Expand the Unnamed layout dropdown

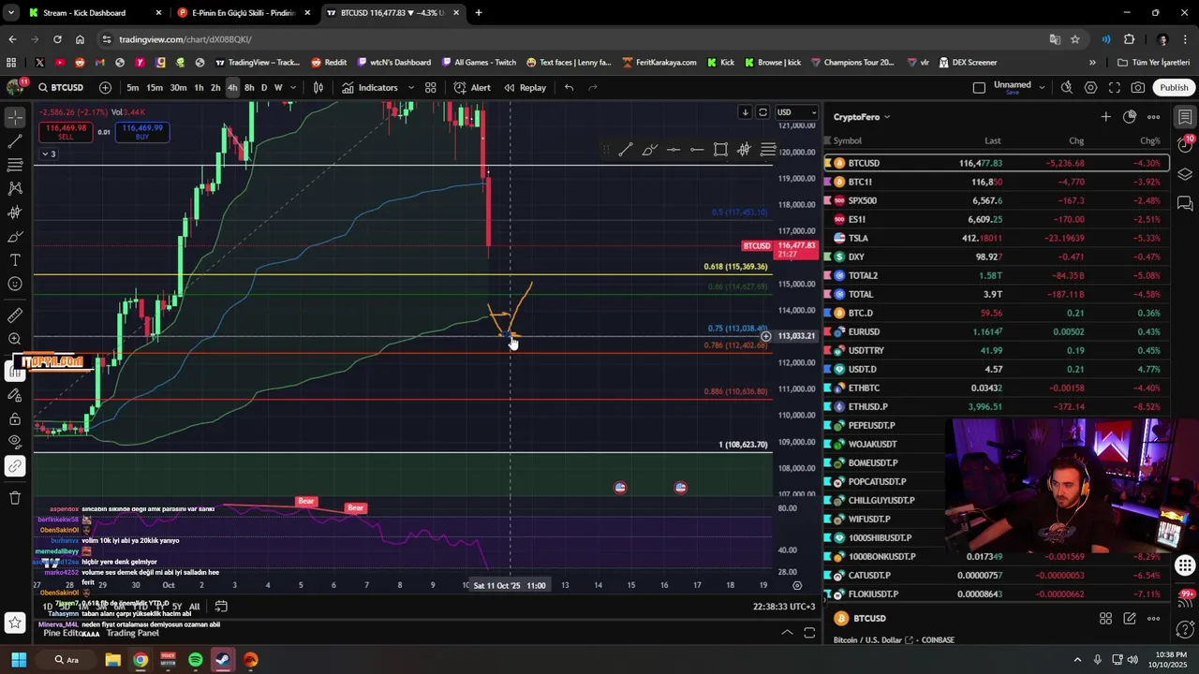(1042, 87)
